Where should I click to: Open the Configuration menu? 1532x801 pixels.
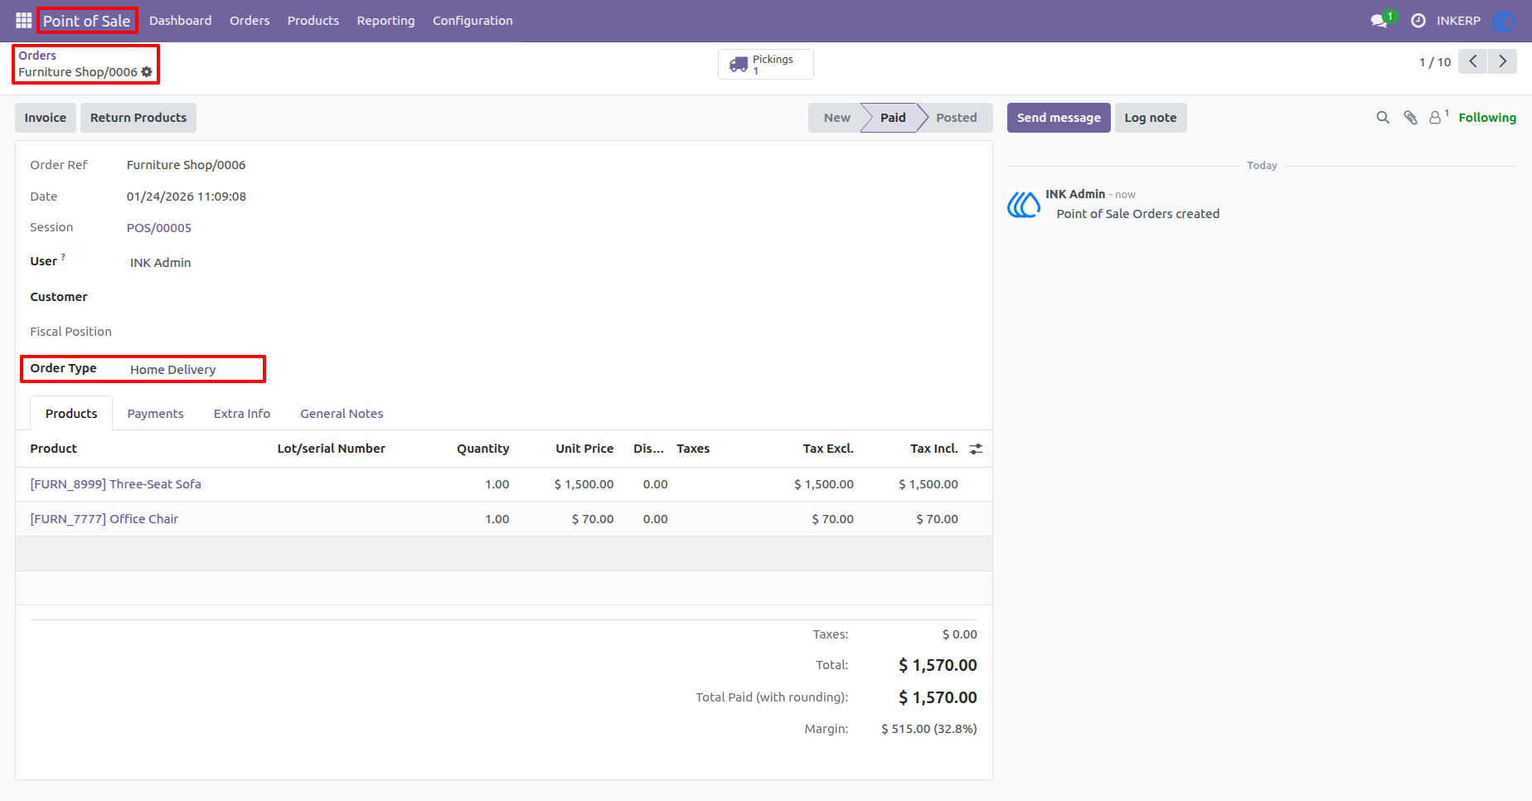point(473,21)
